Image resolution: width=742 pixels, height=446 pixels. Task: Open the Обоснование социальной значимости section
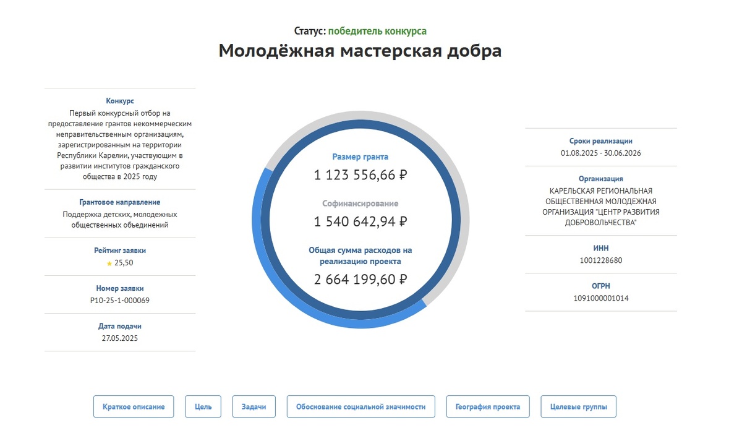361,406
